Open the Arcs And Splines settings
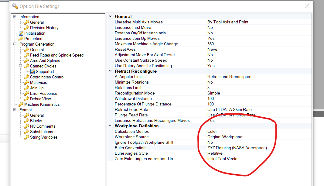The height and width of the screenshot is (186, 324). 45,60
